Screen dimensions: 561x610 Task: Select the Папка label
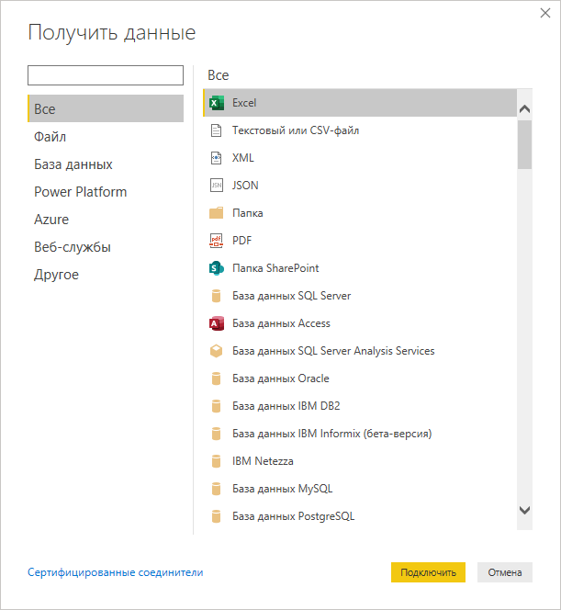[x=248, y=213]
